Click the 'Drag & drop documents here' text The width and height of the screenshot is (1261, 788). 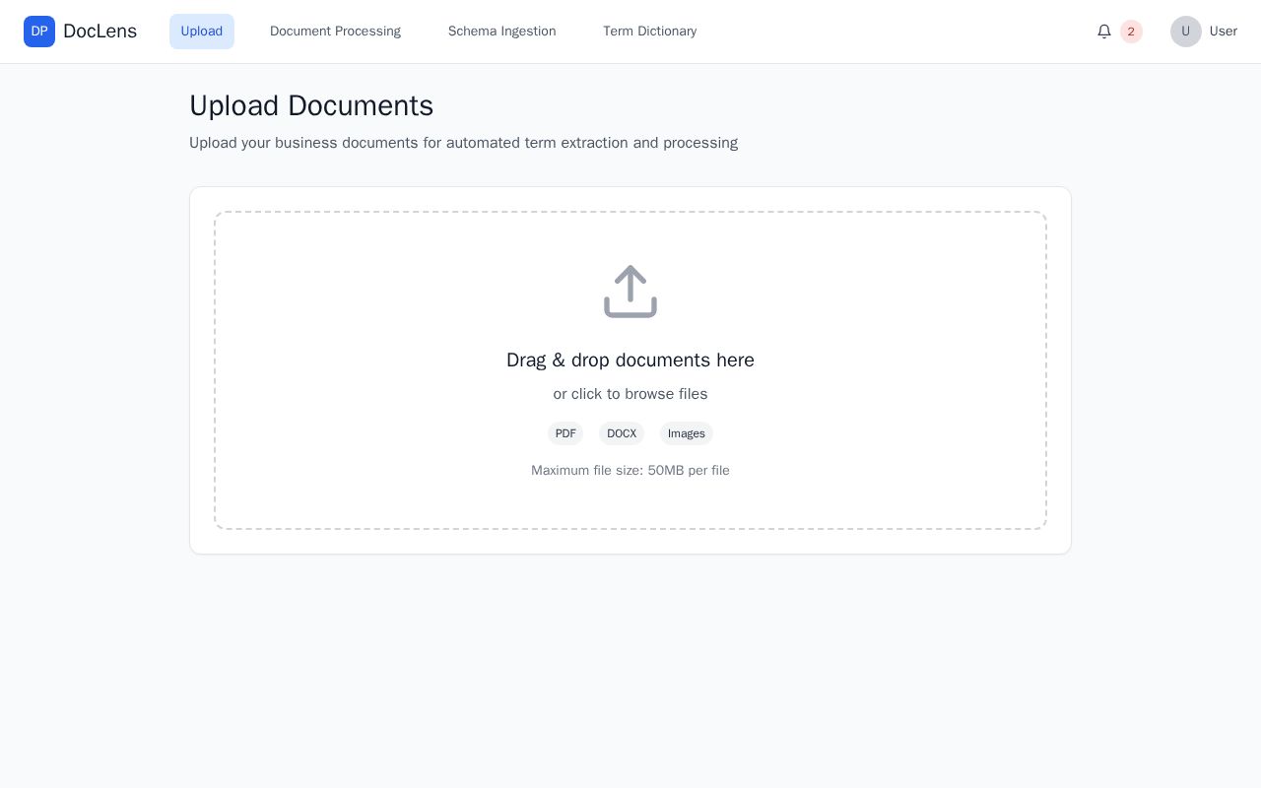click(630, 361)
